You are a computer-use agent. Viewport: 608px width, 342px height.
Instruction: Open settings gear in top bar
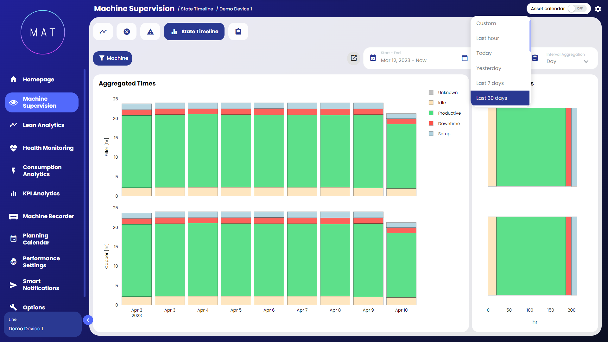[598, 9]
